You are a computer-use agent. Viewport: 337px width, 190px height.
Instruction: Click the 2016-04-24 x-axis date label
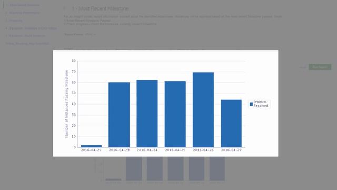click(147, 150)
